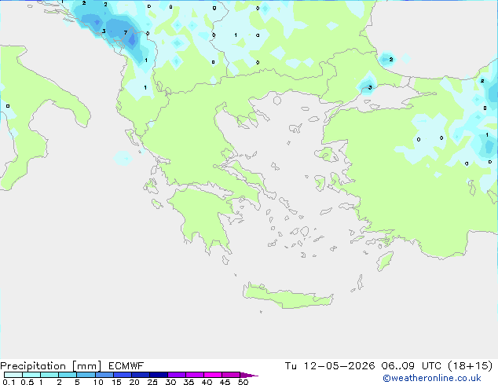Viewport: 498px width, 385px height.
Task: Click the '0.1' legend scale label
Action: click(9, 382)
